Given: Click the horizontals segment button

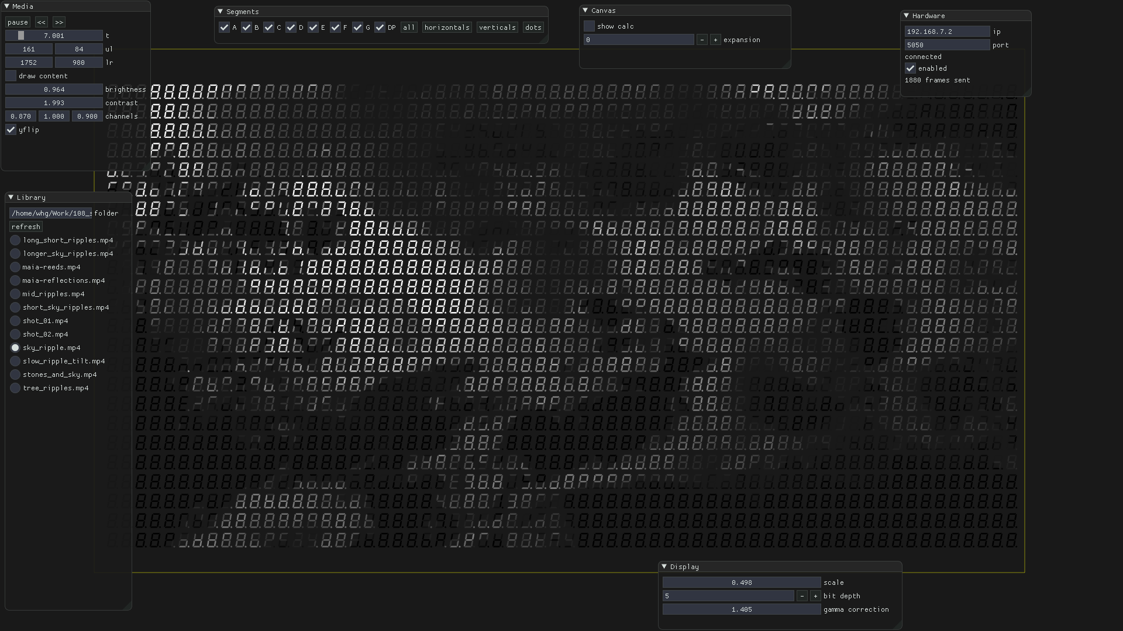Looking at the screenshot, I should coord(447,27).
